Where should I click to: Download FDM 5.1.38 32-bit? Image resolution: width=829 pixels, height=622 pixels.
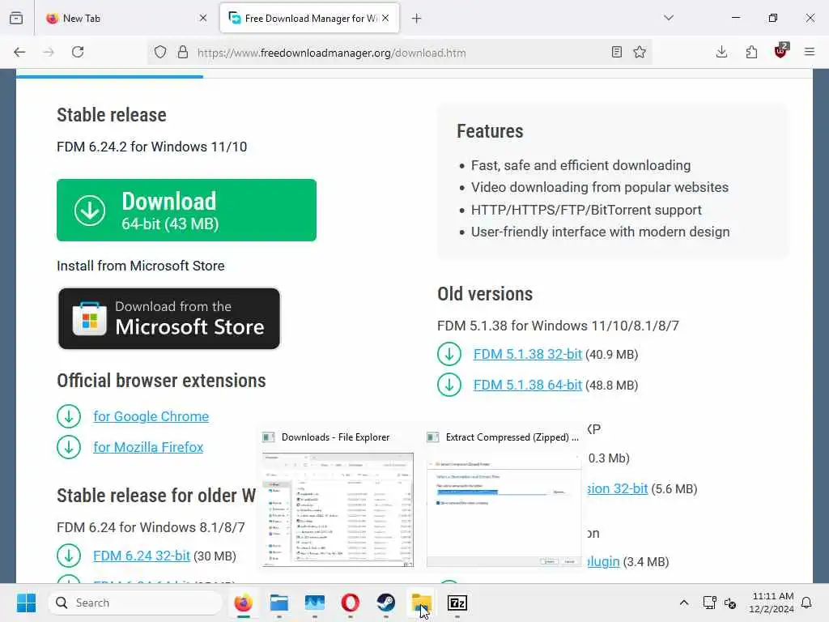point(527,355)
